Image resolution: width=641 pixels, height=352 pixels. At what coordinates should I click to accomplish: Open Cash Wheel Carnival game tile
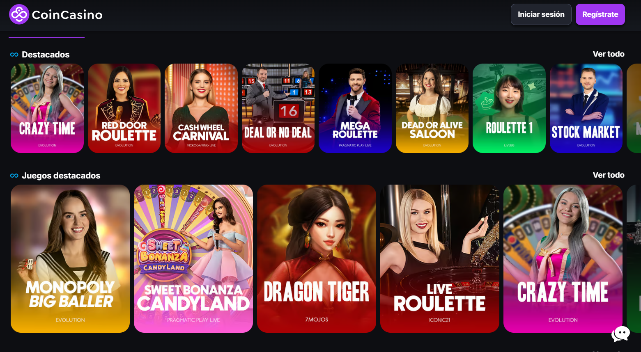(201, 108)
